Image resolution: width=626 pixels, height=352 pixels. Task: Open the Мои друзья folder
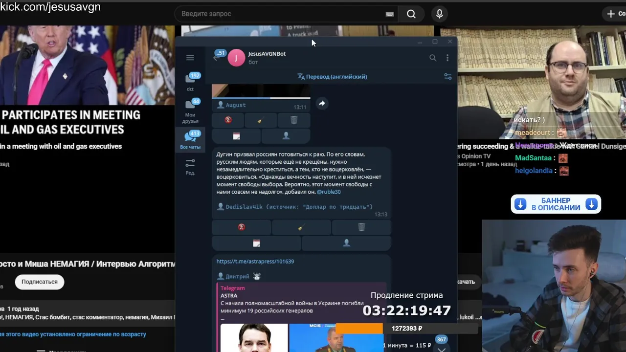pyautogui.click(x=190, y=110)
